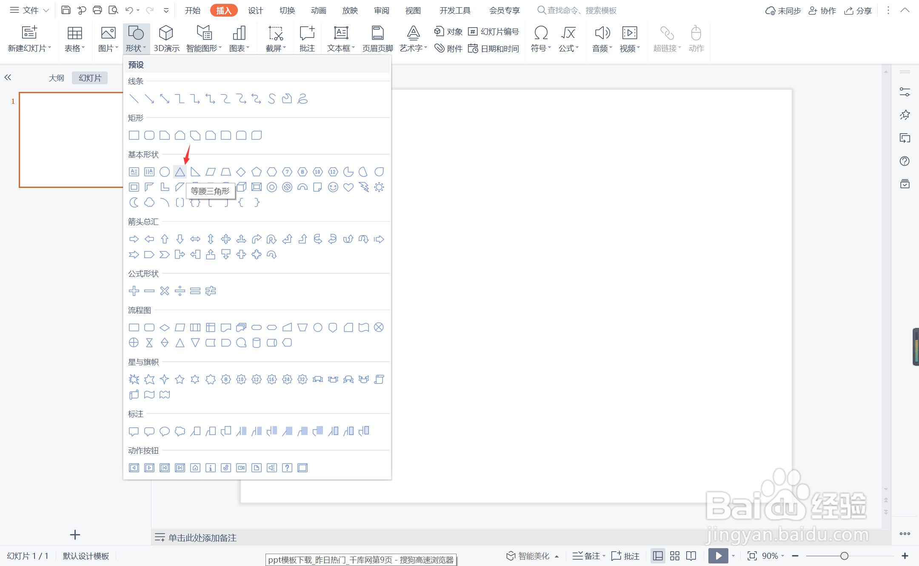Start slideshow with play button

(x=718, y=556)
